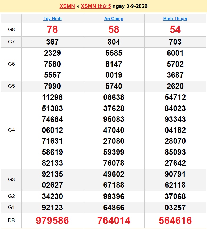This screenshot has width=207, height=229.
Task: Click the G6 number 3687
Action: 175,75
